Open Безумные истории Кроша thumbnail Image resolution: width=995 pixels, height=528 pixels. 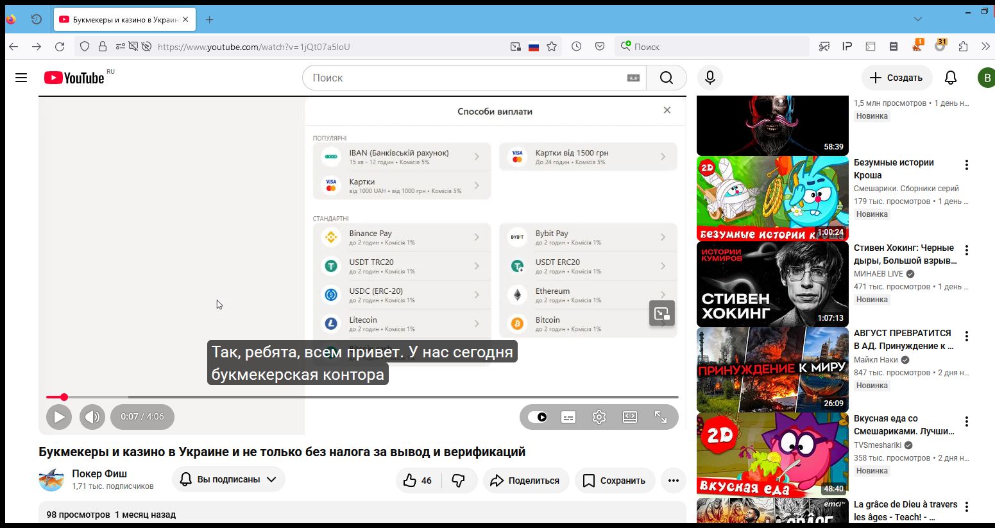(772, 199)
